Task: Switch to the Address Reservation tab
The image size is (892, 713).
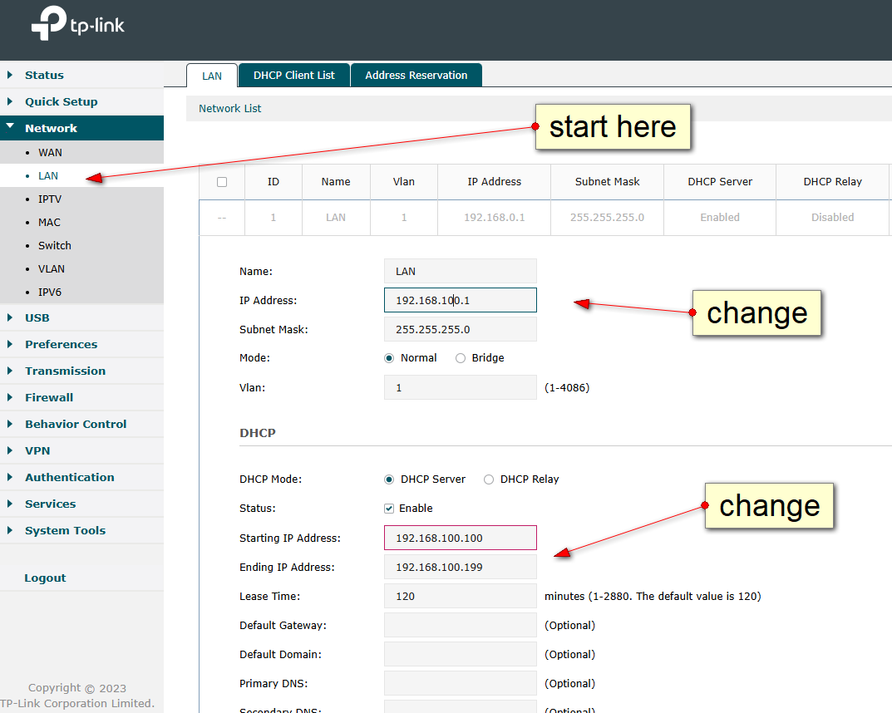Action: point(416,76)
